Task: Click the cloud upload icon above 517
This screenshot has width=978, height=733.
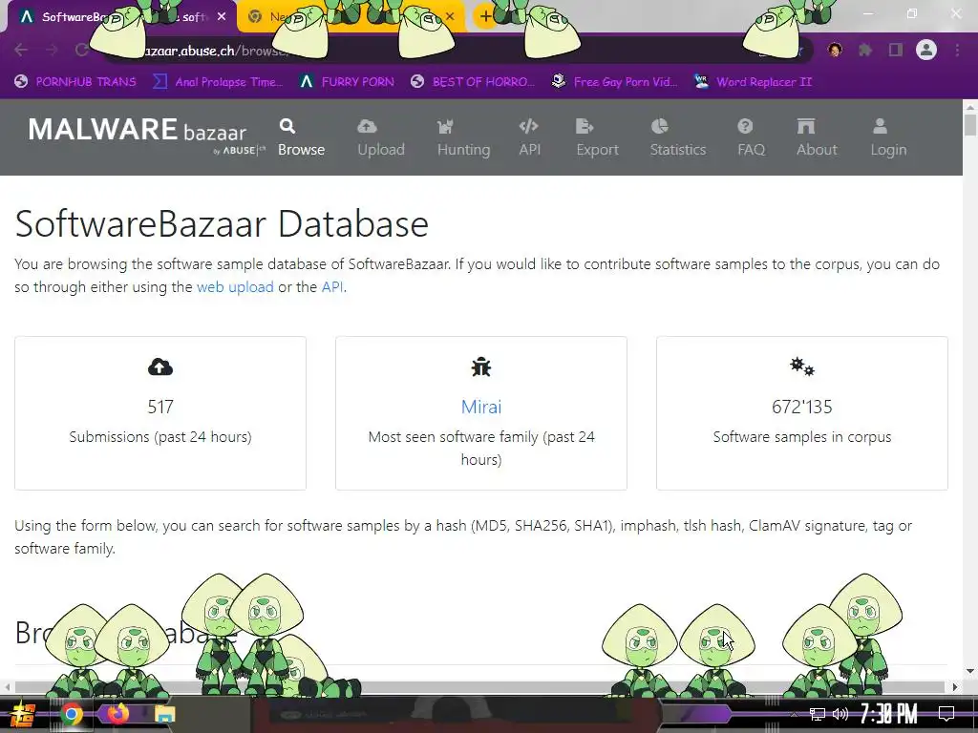Action: 160,367
